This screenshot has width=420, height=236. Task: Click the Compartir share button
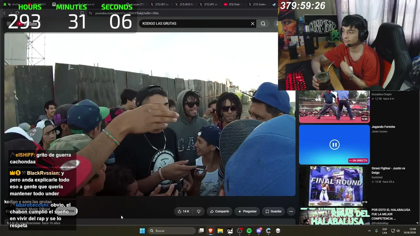(x=220, y=211)
